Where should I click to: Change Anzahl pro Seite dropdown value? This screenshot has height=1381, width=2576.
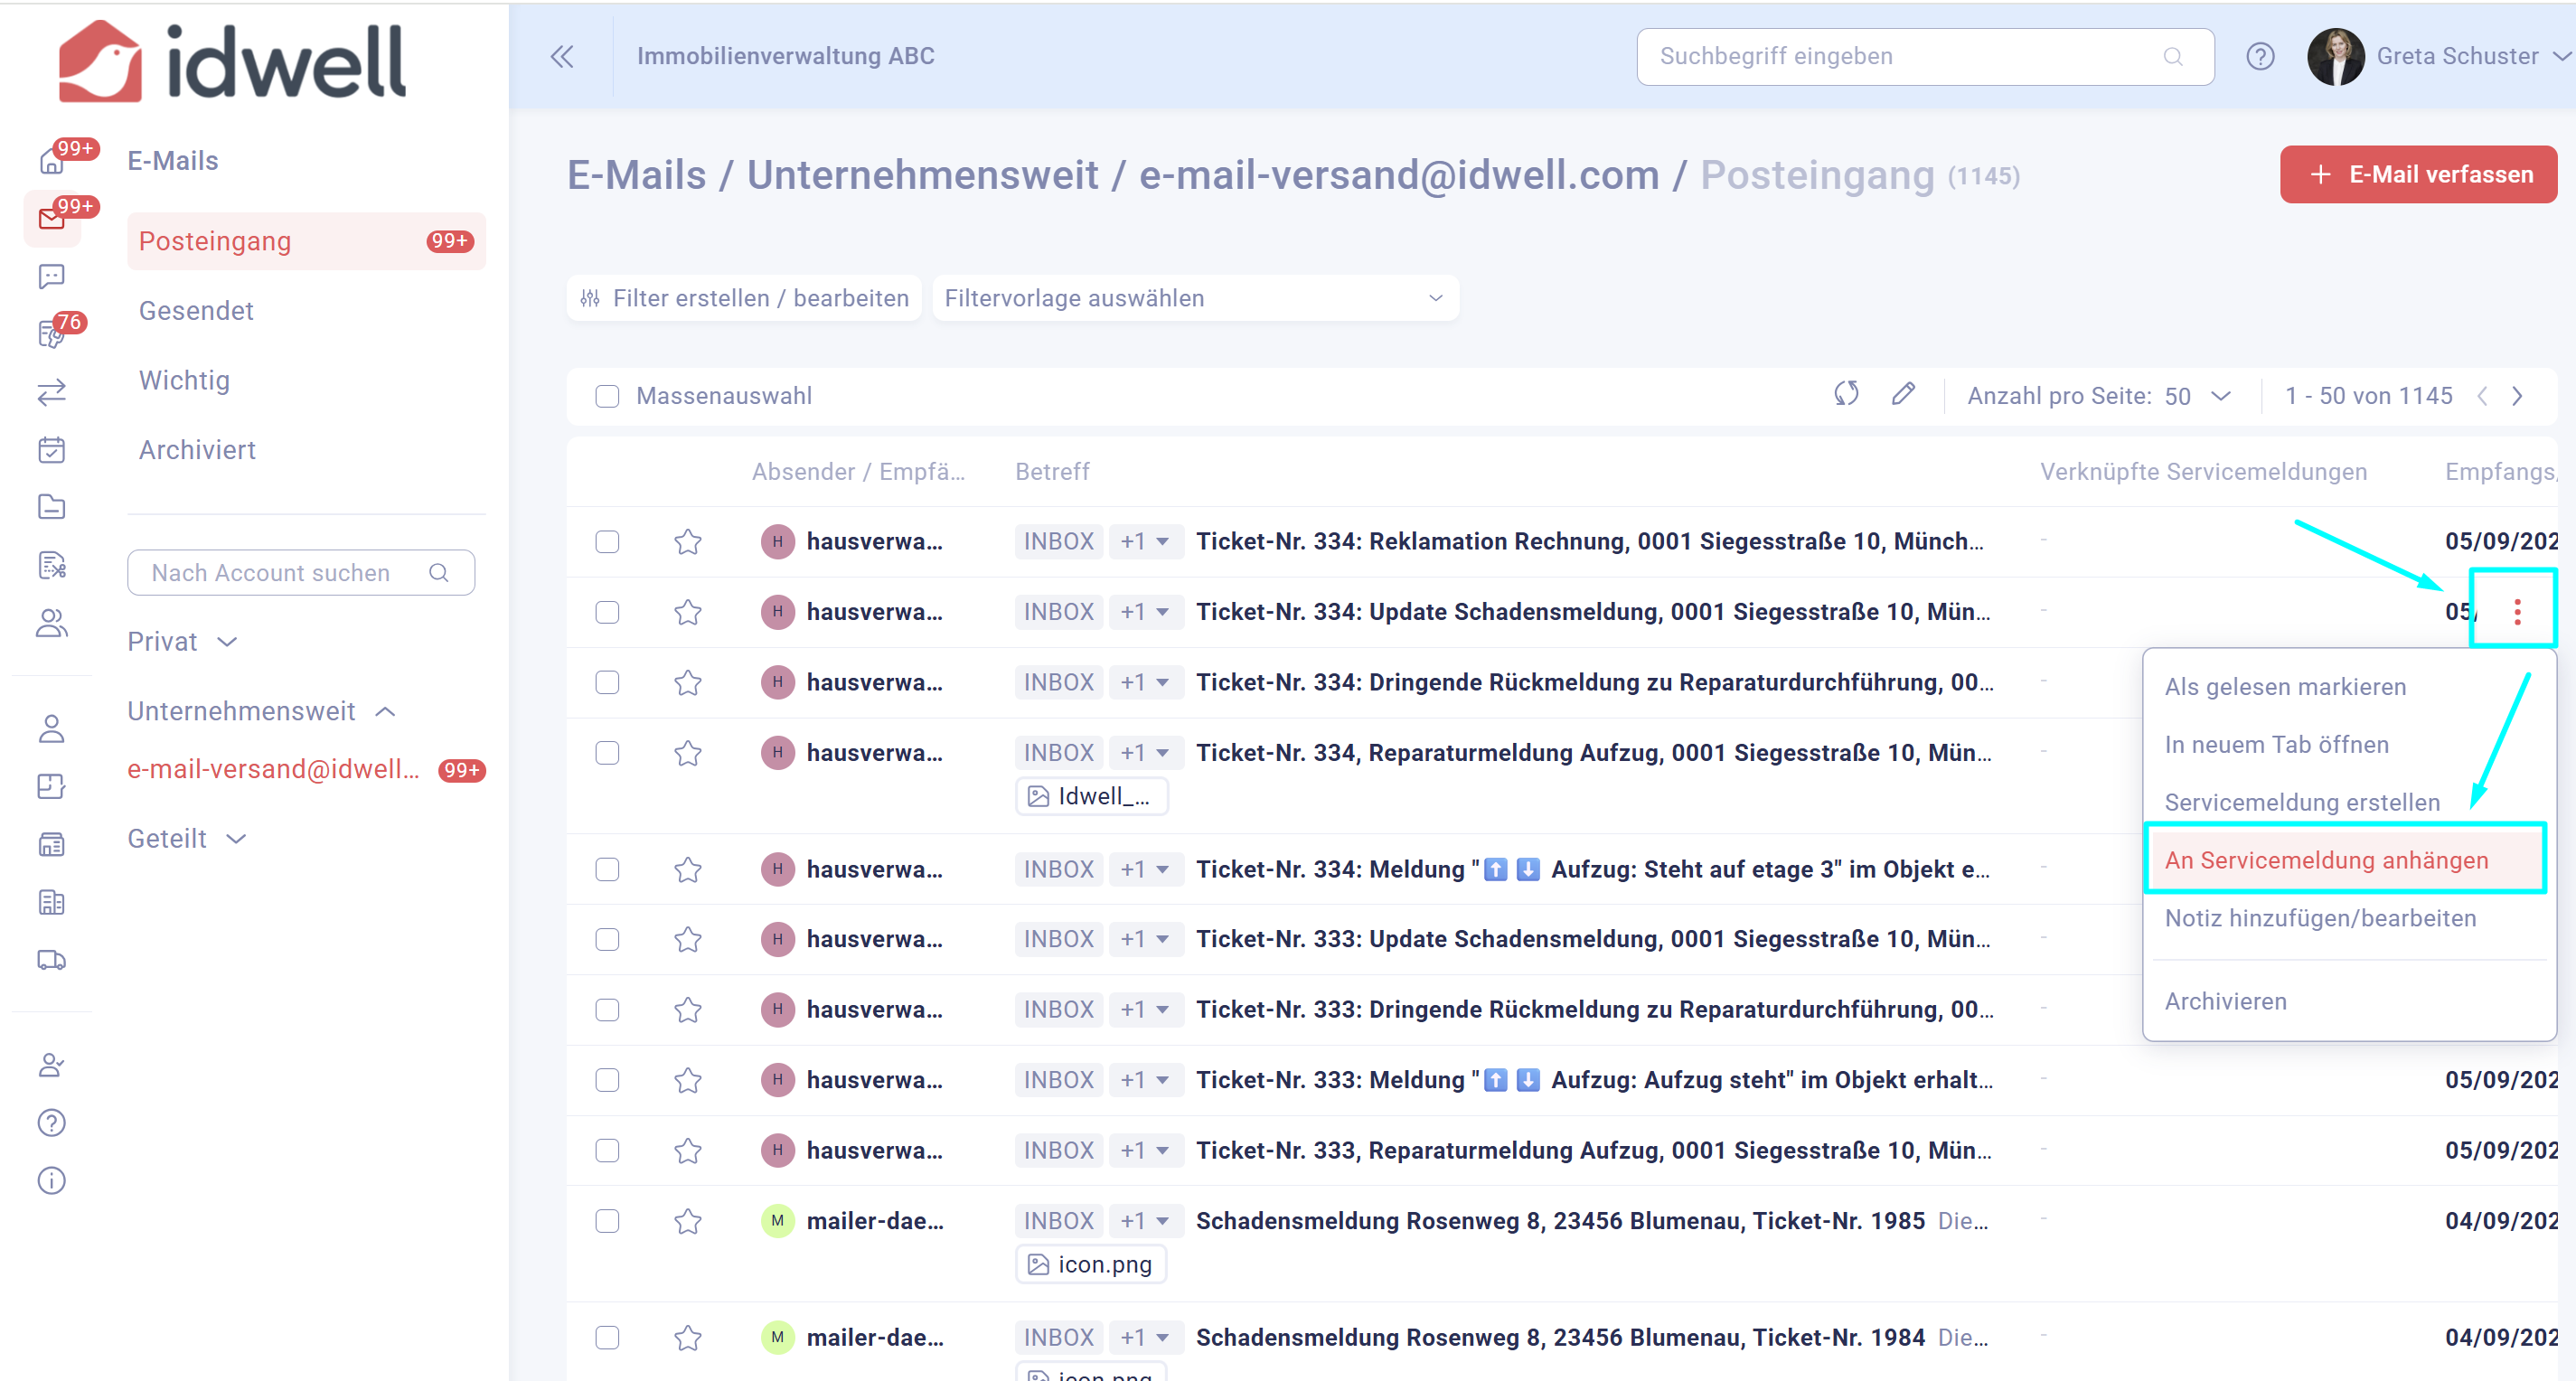[2198, 396]
